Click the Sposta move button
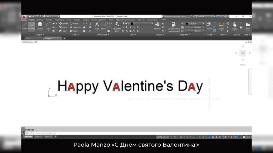 (x=64, y=24)
